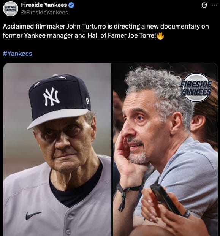Click the fire emoji in the post
This screenshot has height=236, width=220.
[160, 36]
